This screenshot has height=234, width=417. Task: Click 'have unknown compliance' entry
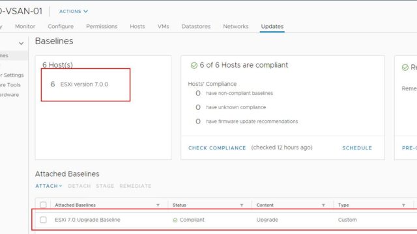(x=236, y=107)
